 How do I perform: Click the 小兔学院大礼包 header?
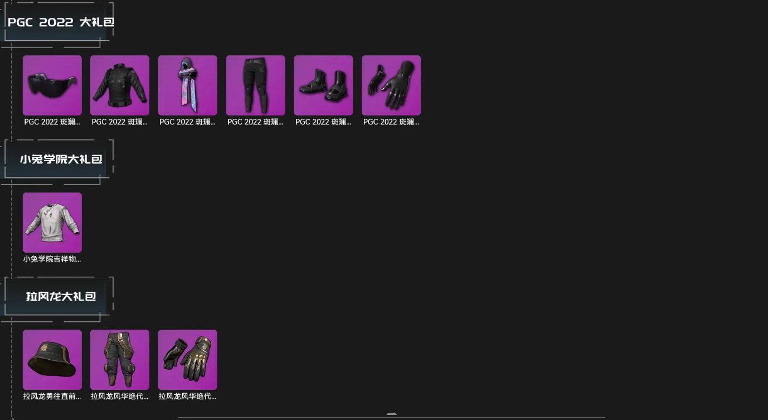click(x=61, y=159)
